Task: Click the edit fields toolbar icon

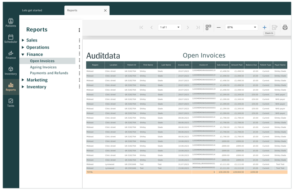Action: [275, 28]
